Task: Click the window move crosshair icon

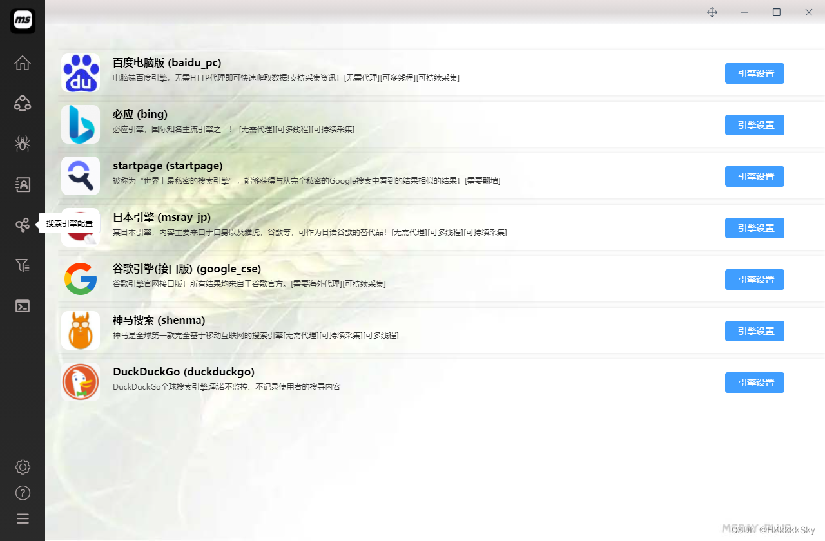Action: coord(712,12)
